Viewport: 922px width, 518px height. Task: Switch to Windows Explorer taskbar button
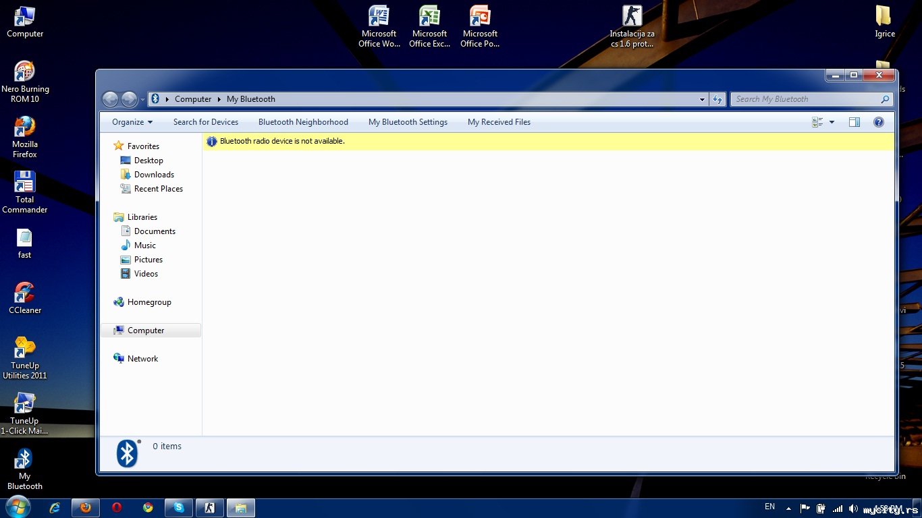(241, 508)
